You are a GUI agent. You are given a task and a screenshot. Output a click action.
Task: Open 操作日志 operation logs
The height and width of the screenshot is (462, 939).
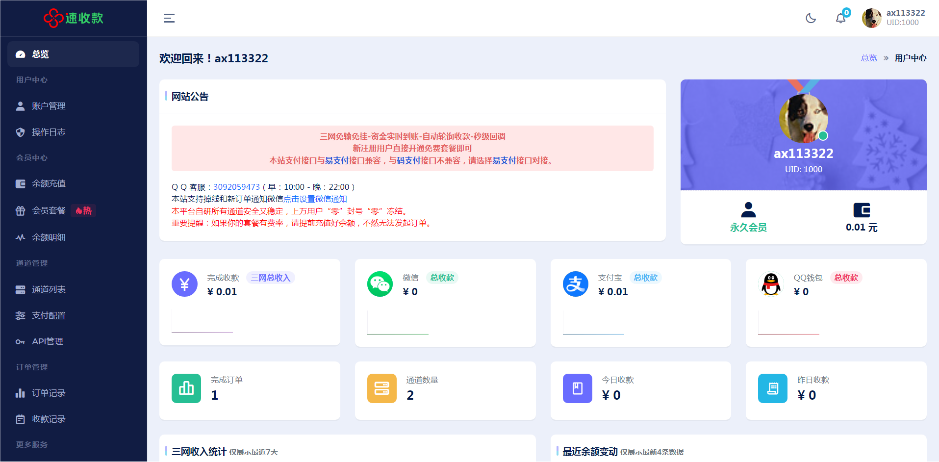click(49, 132)
